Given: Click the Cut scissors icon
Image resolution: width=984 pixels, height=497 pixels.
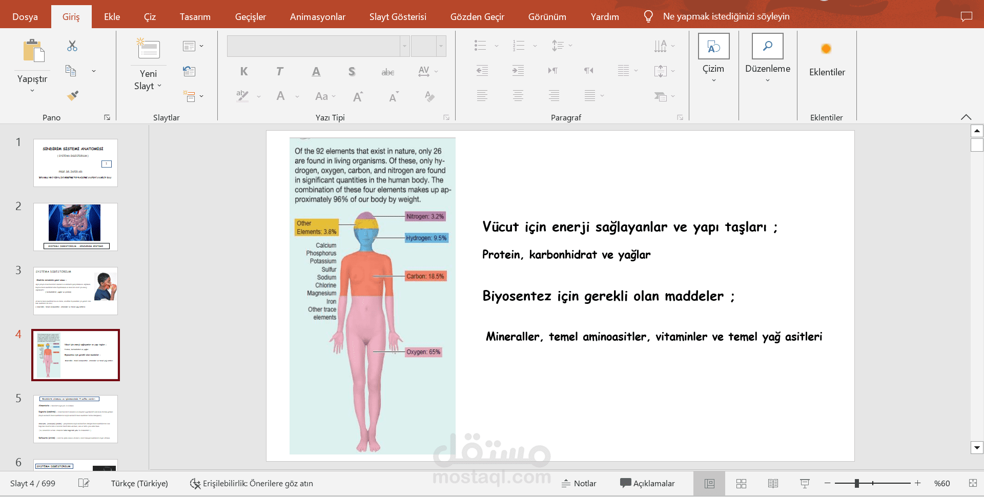Looking at the screenshot, I should (72, 46).
